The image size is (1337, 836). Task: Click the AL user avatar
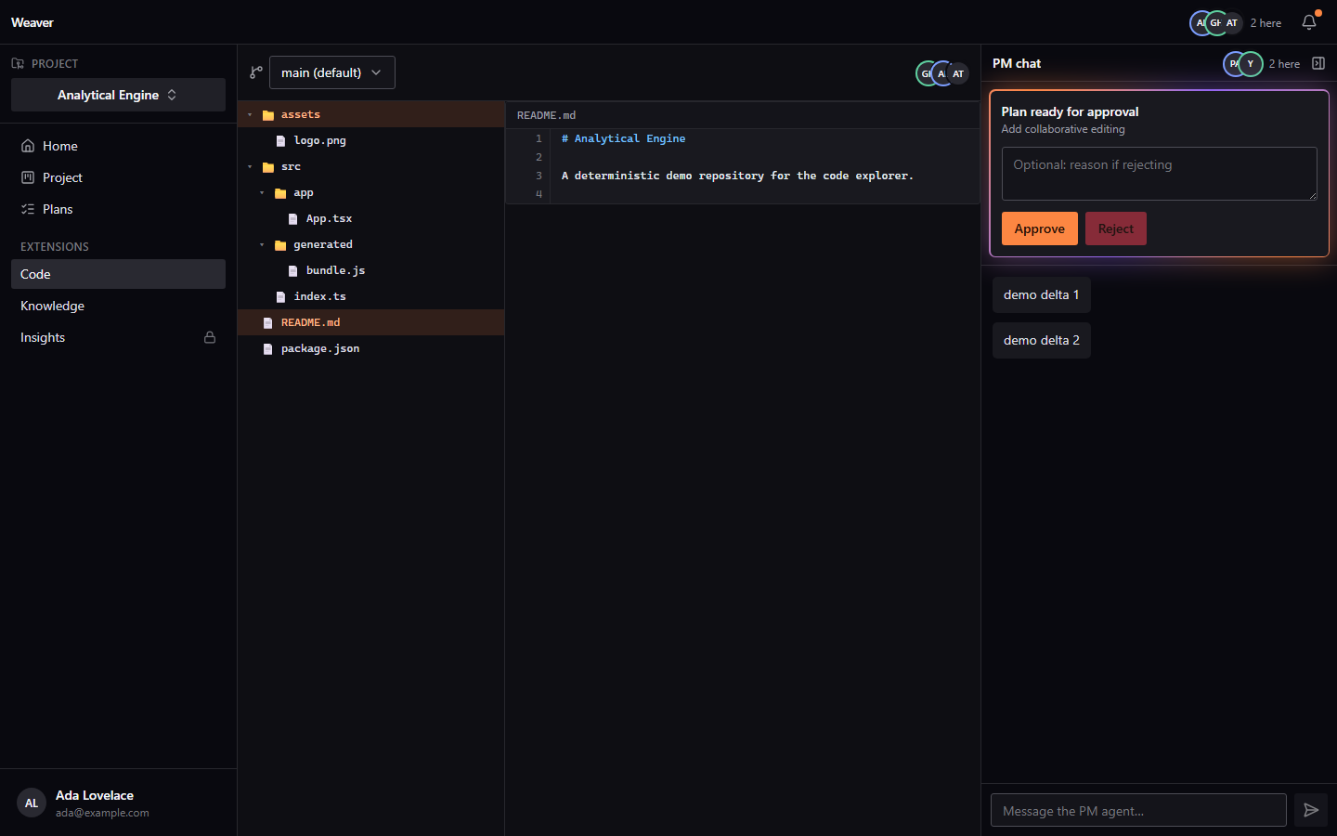point(32,803)
